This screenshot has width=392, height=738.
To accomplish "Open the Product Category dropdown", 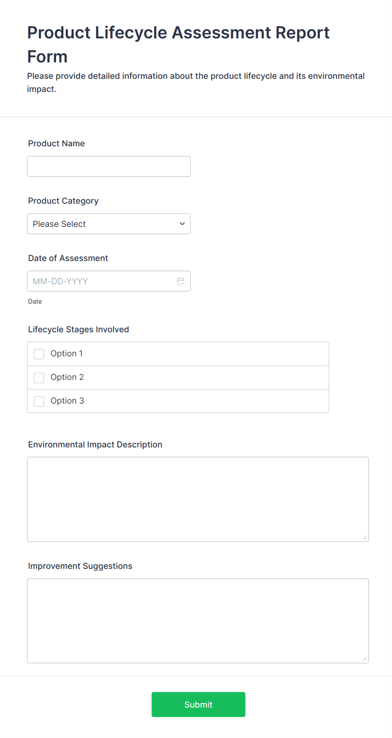I will [x=109, y=224].
